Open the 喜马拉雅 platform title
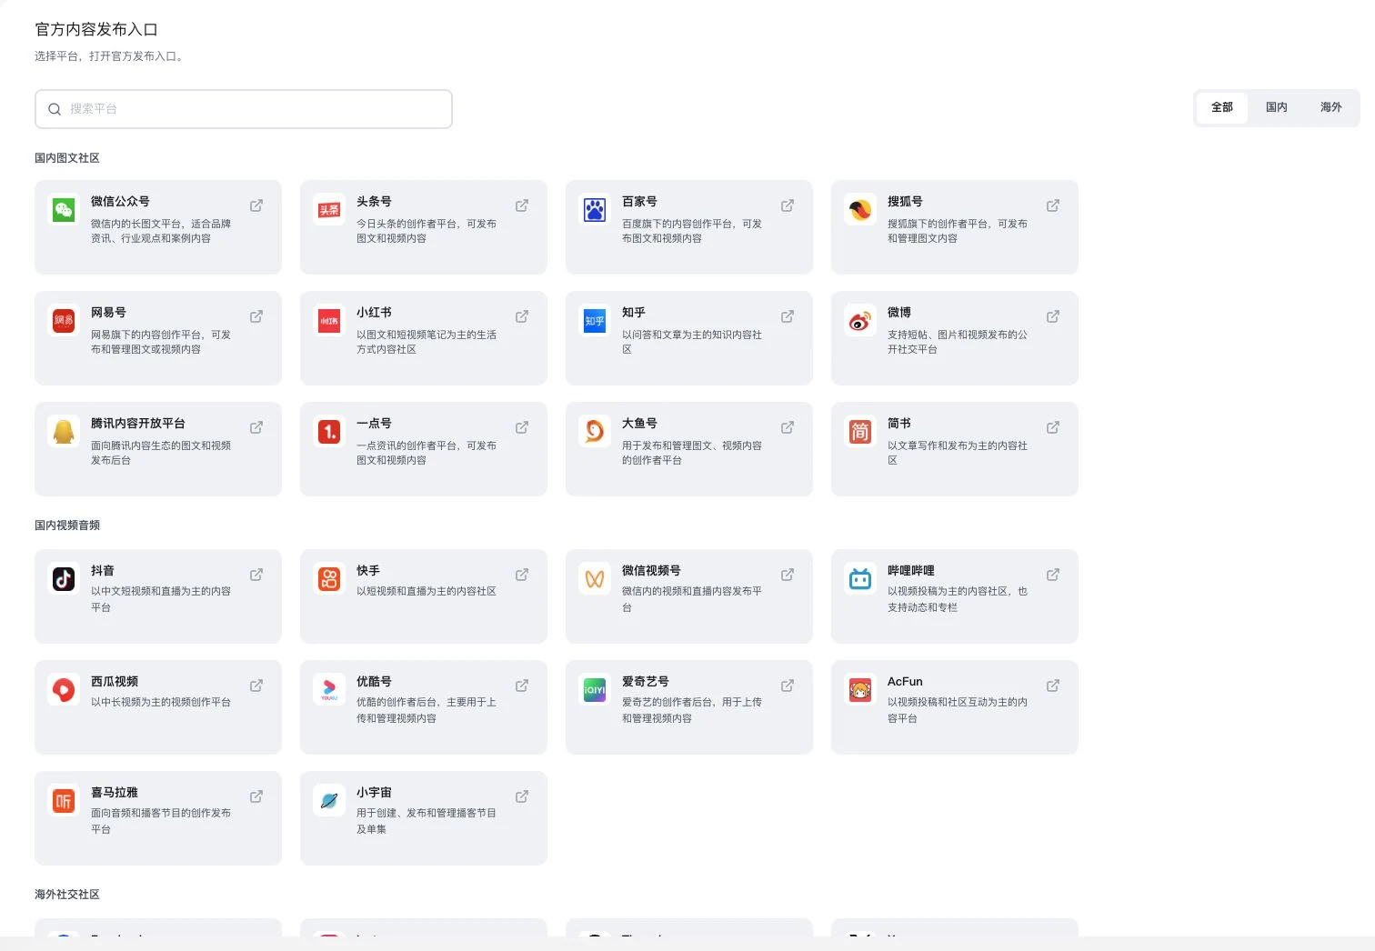Viewport: 1375px width, 951px height. click(115, 793)
